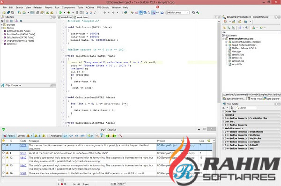Toggle the MP analyzer filter

82,136
